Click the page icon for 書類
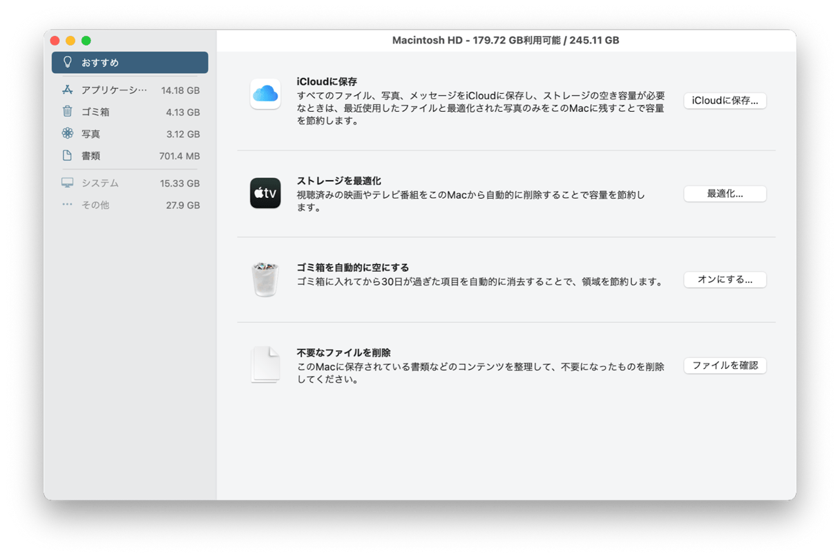 coord(67,156)
